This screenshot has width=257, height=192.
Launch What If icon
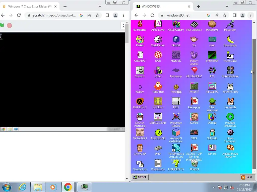[194, 87]
